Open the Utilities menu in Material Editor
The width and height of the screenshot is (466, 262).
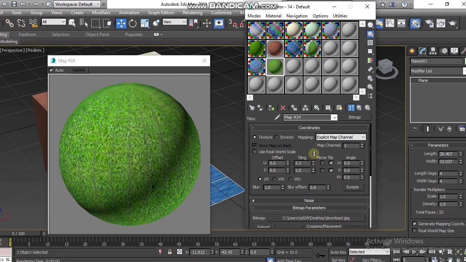pos(340,16)
